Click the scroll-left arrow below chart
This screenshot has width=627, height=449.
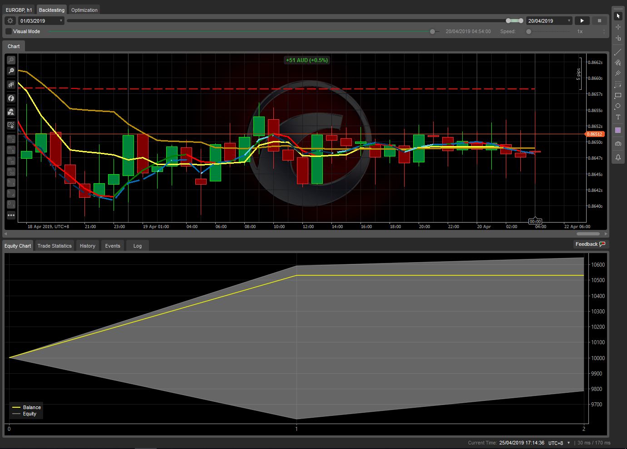pyautogui.click(x=5, y=234)
